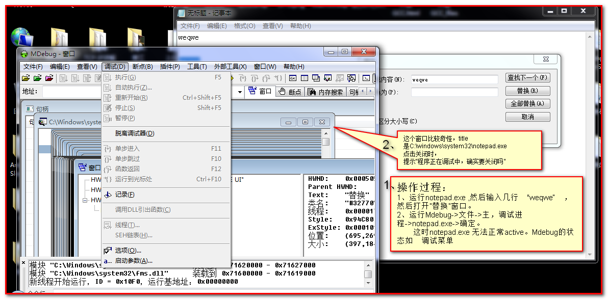Open the 窗口(W) menu in MDebug
The image size is (608, 300).
(x=265, y=67)
